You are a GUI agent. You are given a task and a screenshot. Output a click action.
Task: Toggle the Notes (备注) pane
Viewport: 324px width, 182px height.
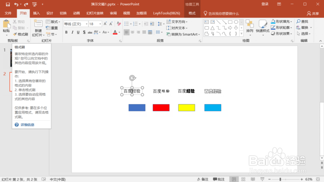point(202,179)
